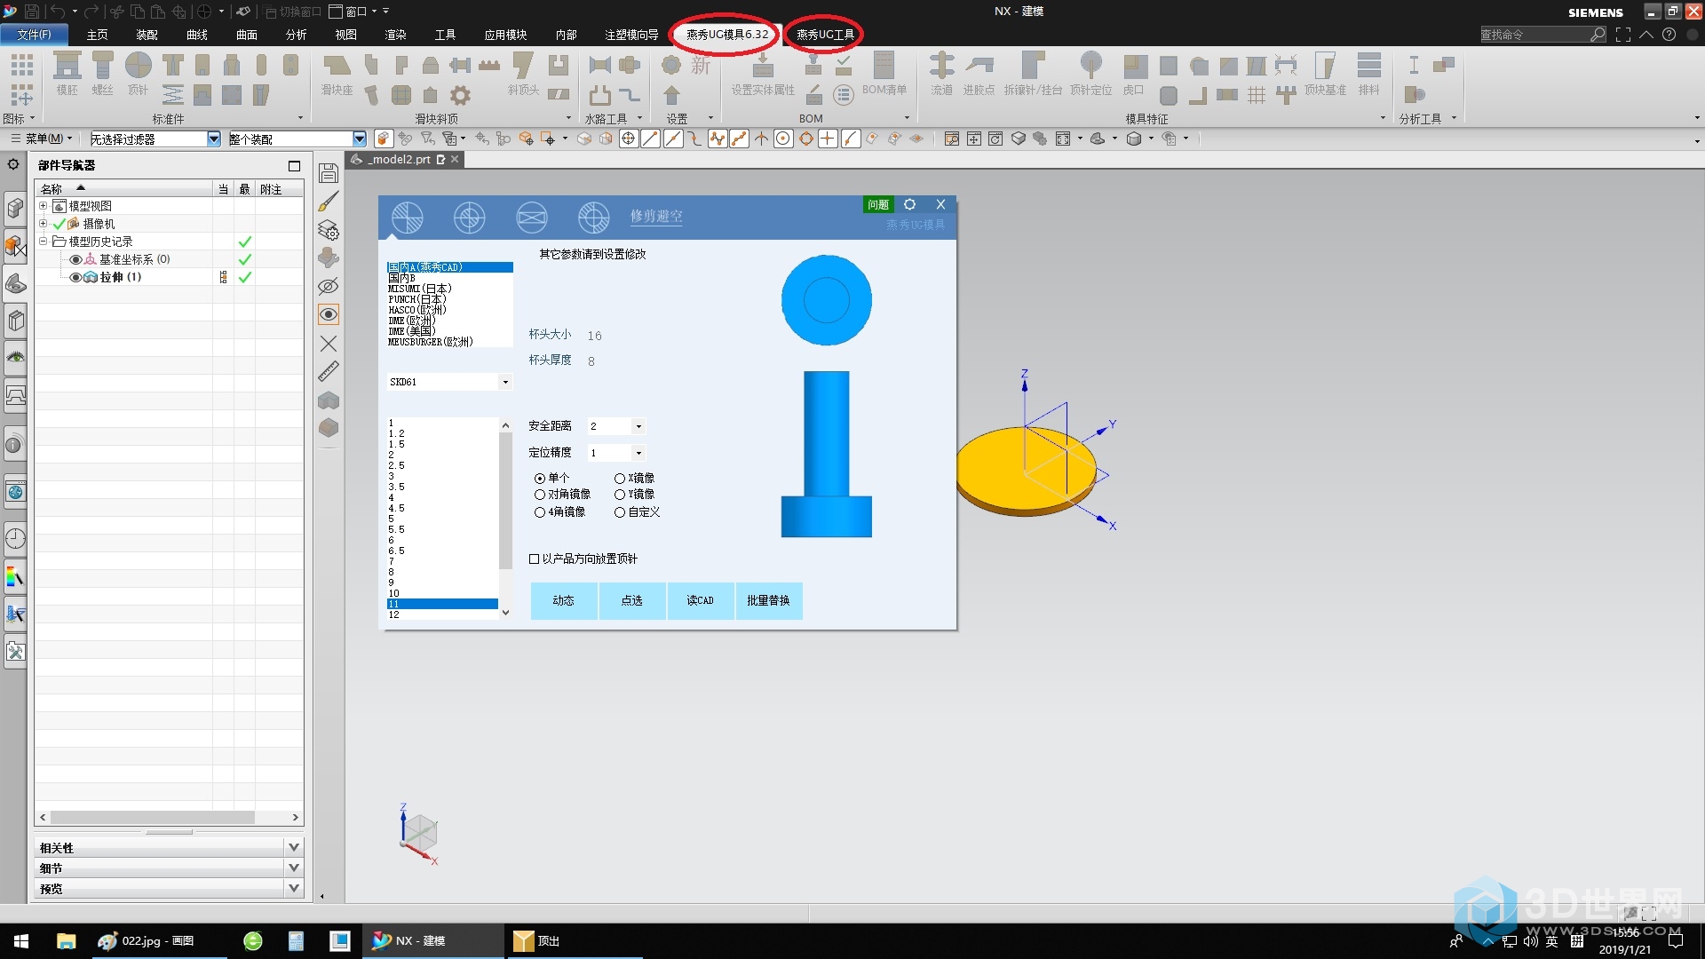1705x959 pixels.
Task: Click the shaded cube render style icon
Action: coord(1134,139)
